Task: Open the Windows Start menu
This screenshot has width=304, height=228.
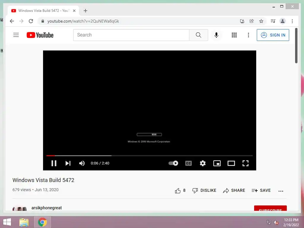Action: tap(7, 222)
